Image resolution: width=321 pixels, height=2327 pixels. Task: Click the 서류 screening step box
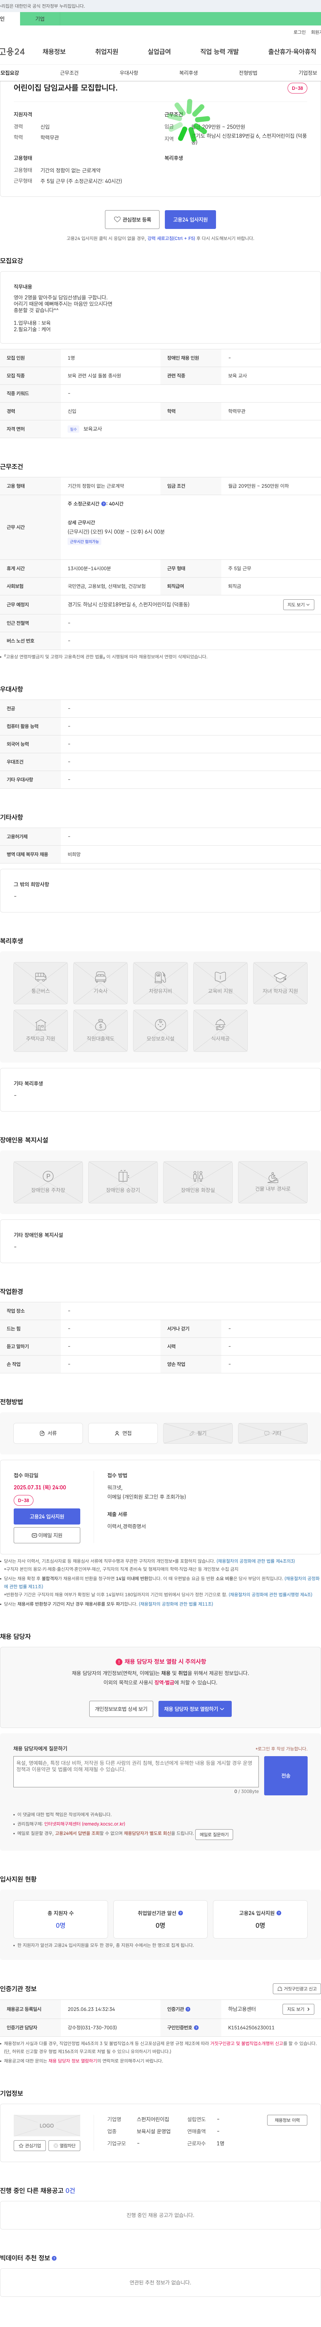click(48, 1434)
